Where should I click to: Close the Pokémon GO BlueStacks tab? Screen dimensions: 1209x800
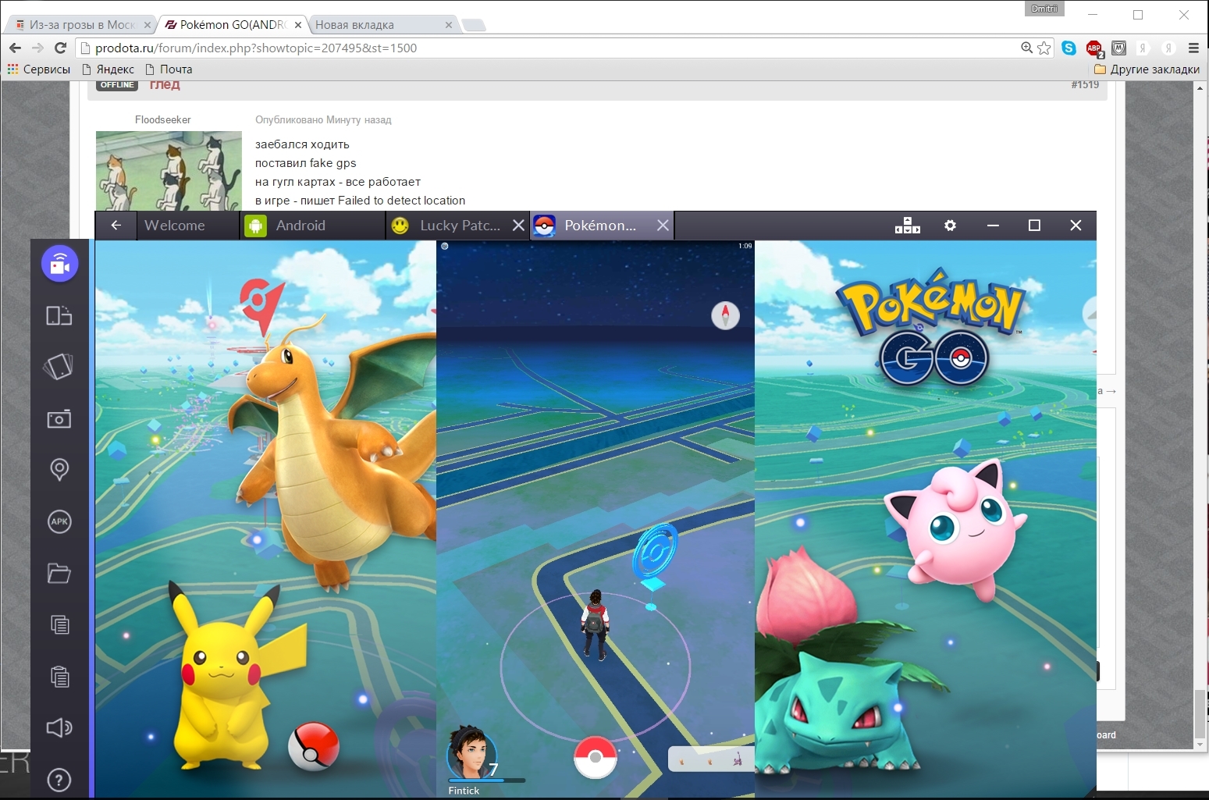click(663, 226)
